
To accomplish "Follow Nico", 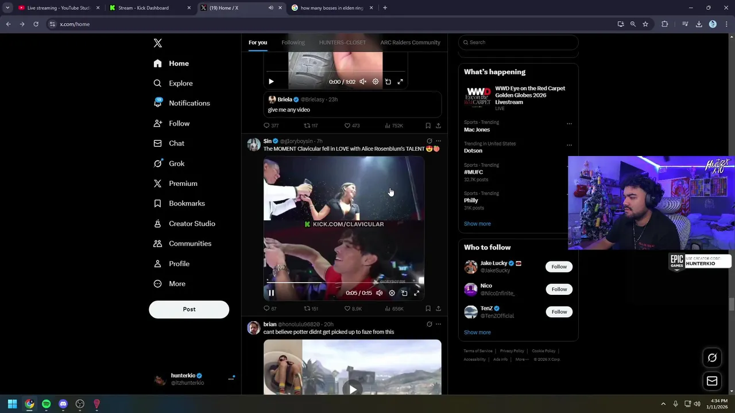I will [559, 289].
